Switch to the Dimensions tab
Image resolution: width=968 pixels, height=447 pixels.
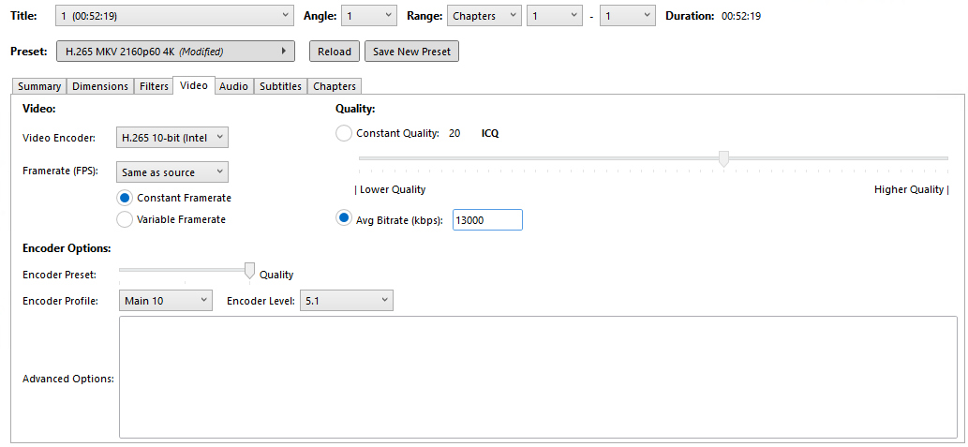pyautogui.click(x=100, y=86)
